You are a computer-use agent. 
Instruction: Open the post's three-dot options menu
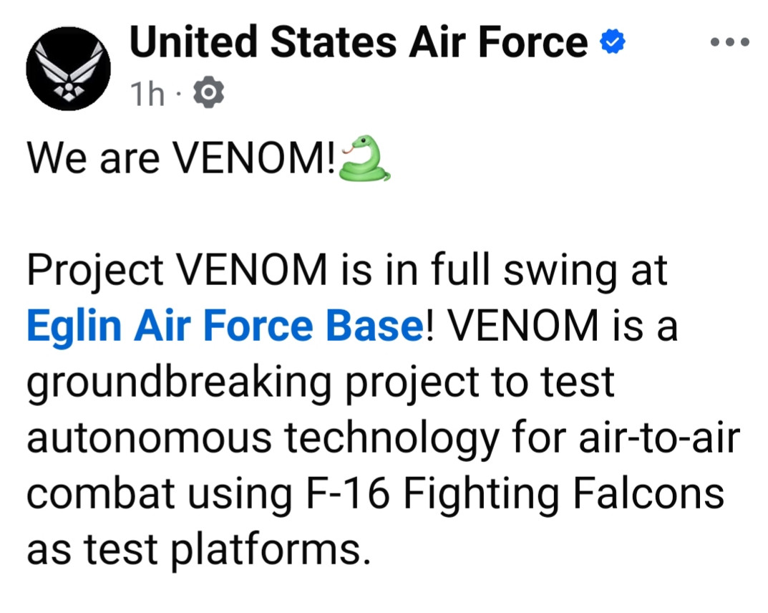point(729,43)
